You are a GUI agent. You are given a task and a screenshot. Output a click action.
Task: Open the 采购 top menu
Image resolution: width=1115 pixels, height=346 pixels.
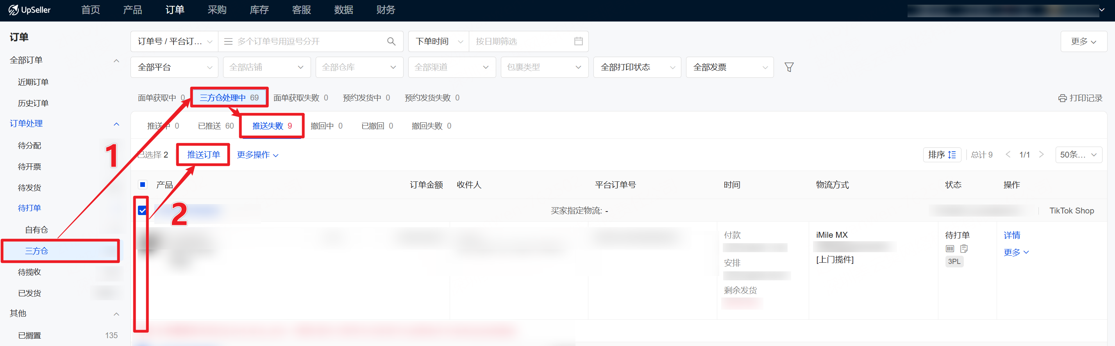click(x=217, y=10)
